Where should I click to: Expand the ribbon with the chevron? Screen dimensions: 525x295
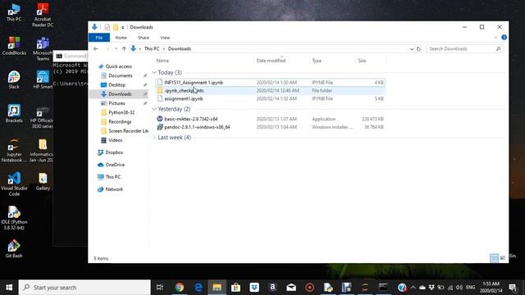(495, 38)
